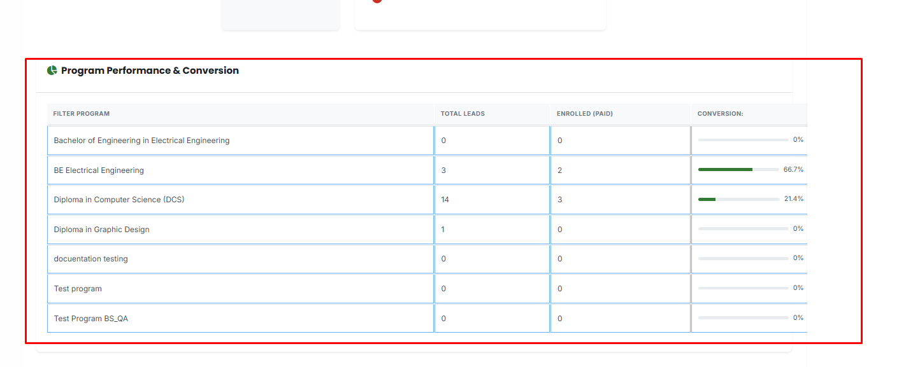Click the Test Program BS_QA conversion bar

pyautogui.click(x=744, y=318)
